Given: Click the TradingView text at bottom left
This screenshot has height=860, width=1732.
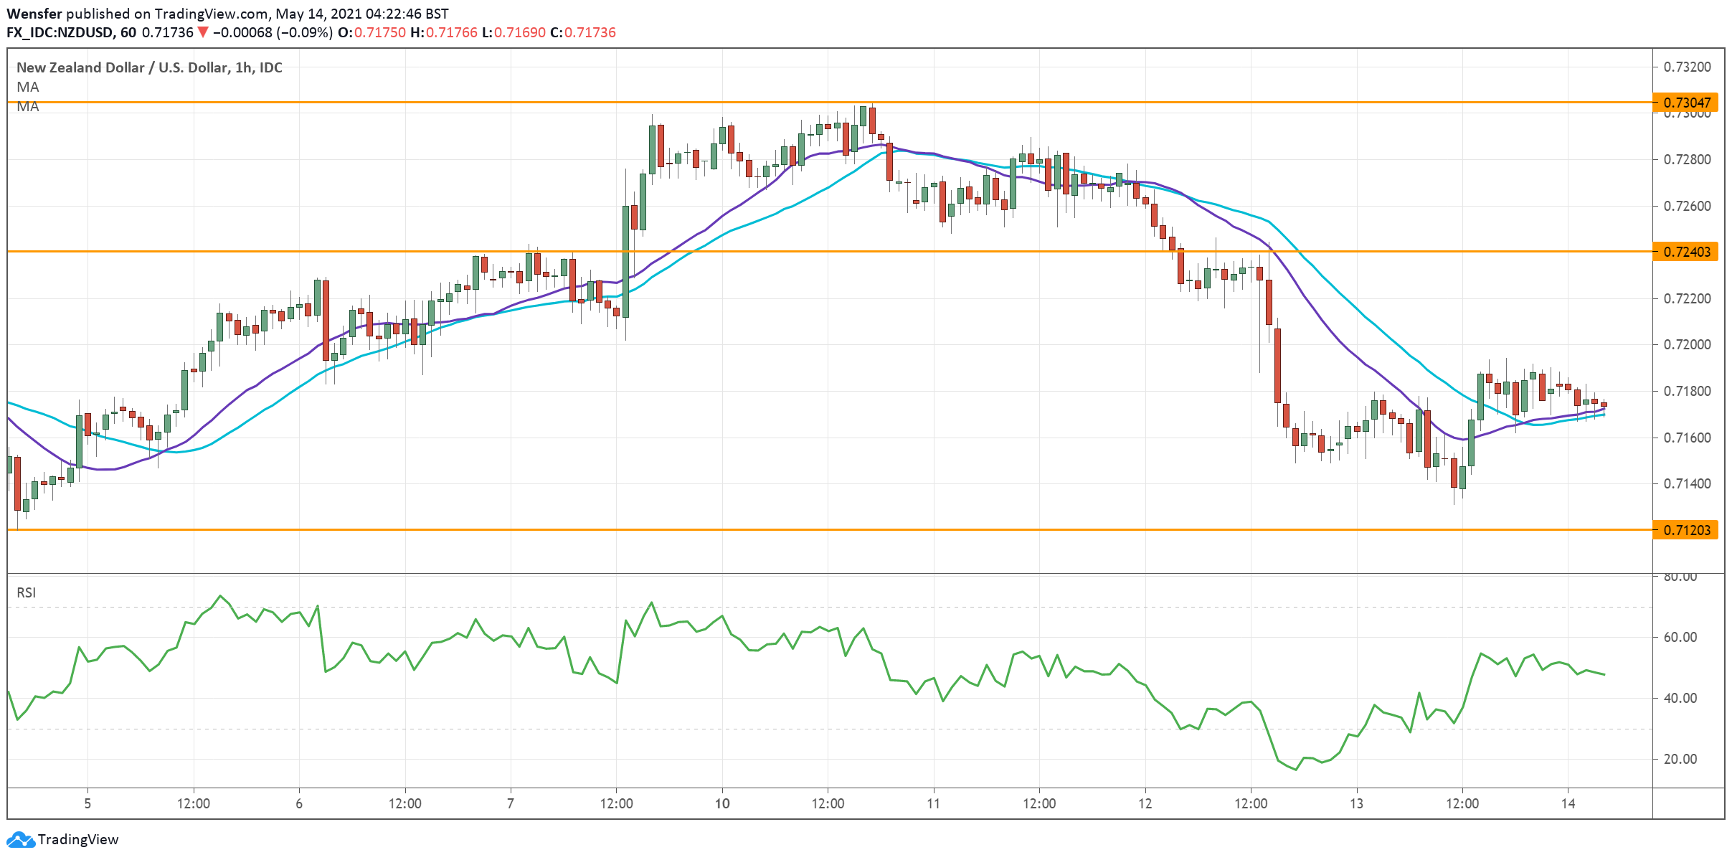Looking at the screenshot, I should [78, 839].
